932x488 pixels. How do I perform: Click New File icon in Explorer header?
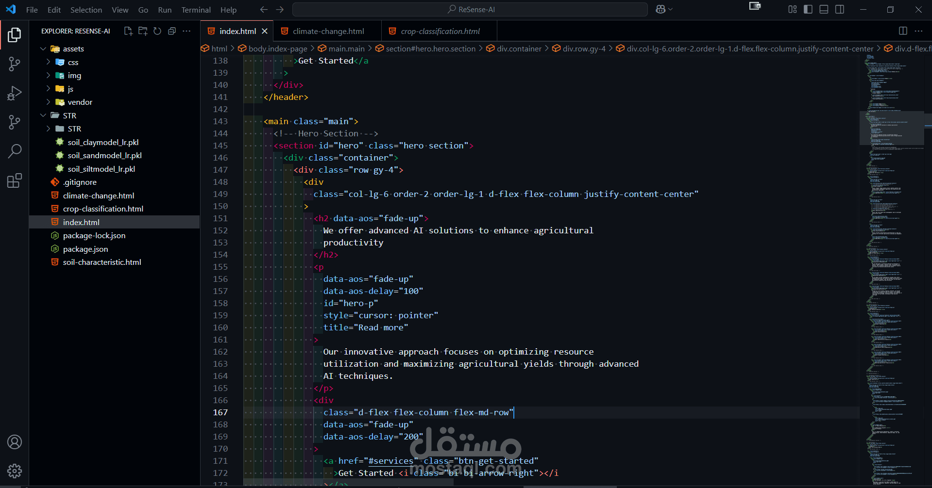(x=128, y=31)
